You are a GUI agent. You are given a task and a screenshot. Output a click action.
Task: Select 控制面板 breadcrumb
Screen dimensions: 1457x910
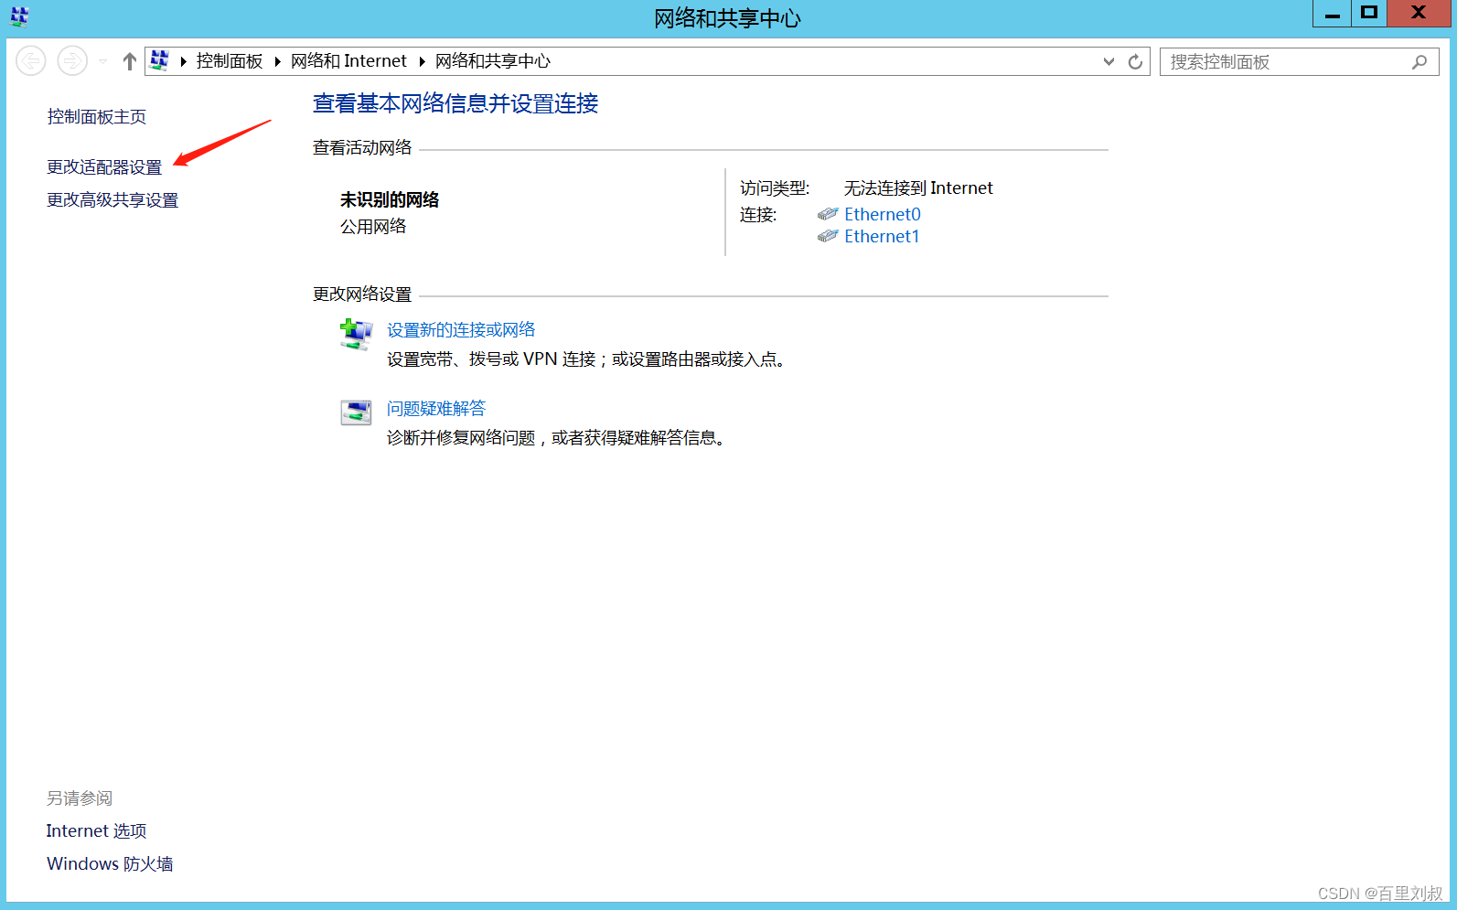tap(230, 61)
